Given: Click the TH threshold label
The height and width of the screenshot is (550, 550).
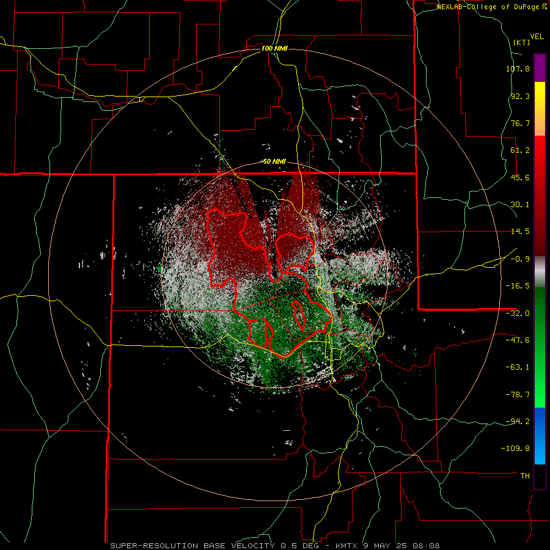Looking at the screenshot, I should tap(525, 476).
